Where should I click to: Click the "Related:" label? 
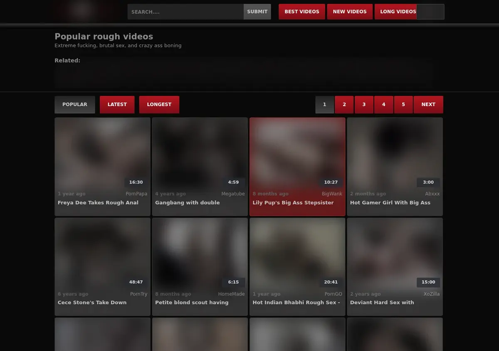[x=67, y=60]
